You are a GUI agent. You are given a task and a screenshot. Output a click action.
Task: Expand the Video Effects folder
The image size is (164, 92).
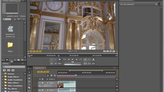tap(3, 83)
